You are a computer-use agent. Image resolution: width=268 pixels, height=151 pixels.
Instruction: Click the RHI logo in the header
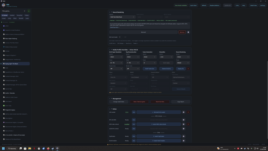point(3,5)
